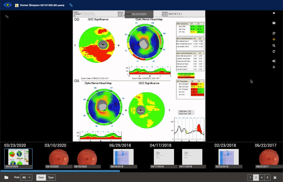Click the fit-to-screen target icon
Image resolution: width=283 pixels, height=182 pixels.
click(x=274, y=67)
